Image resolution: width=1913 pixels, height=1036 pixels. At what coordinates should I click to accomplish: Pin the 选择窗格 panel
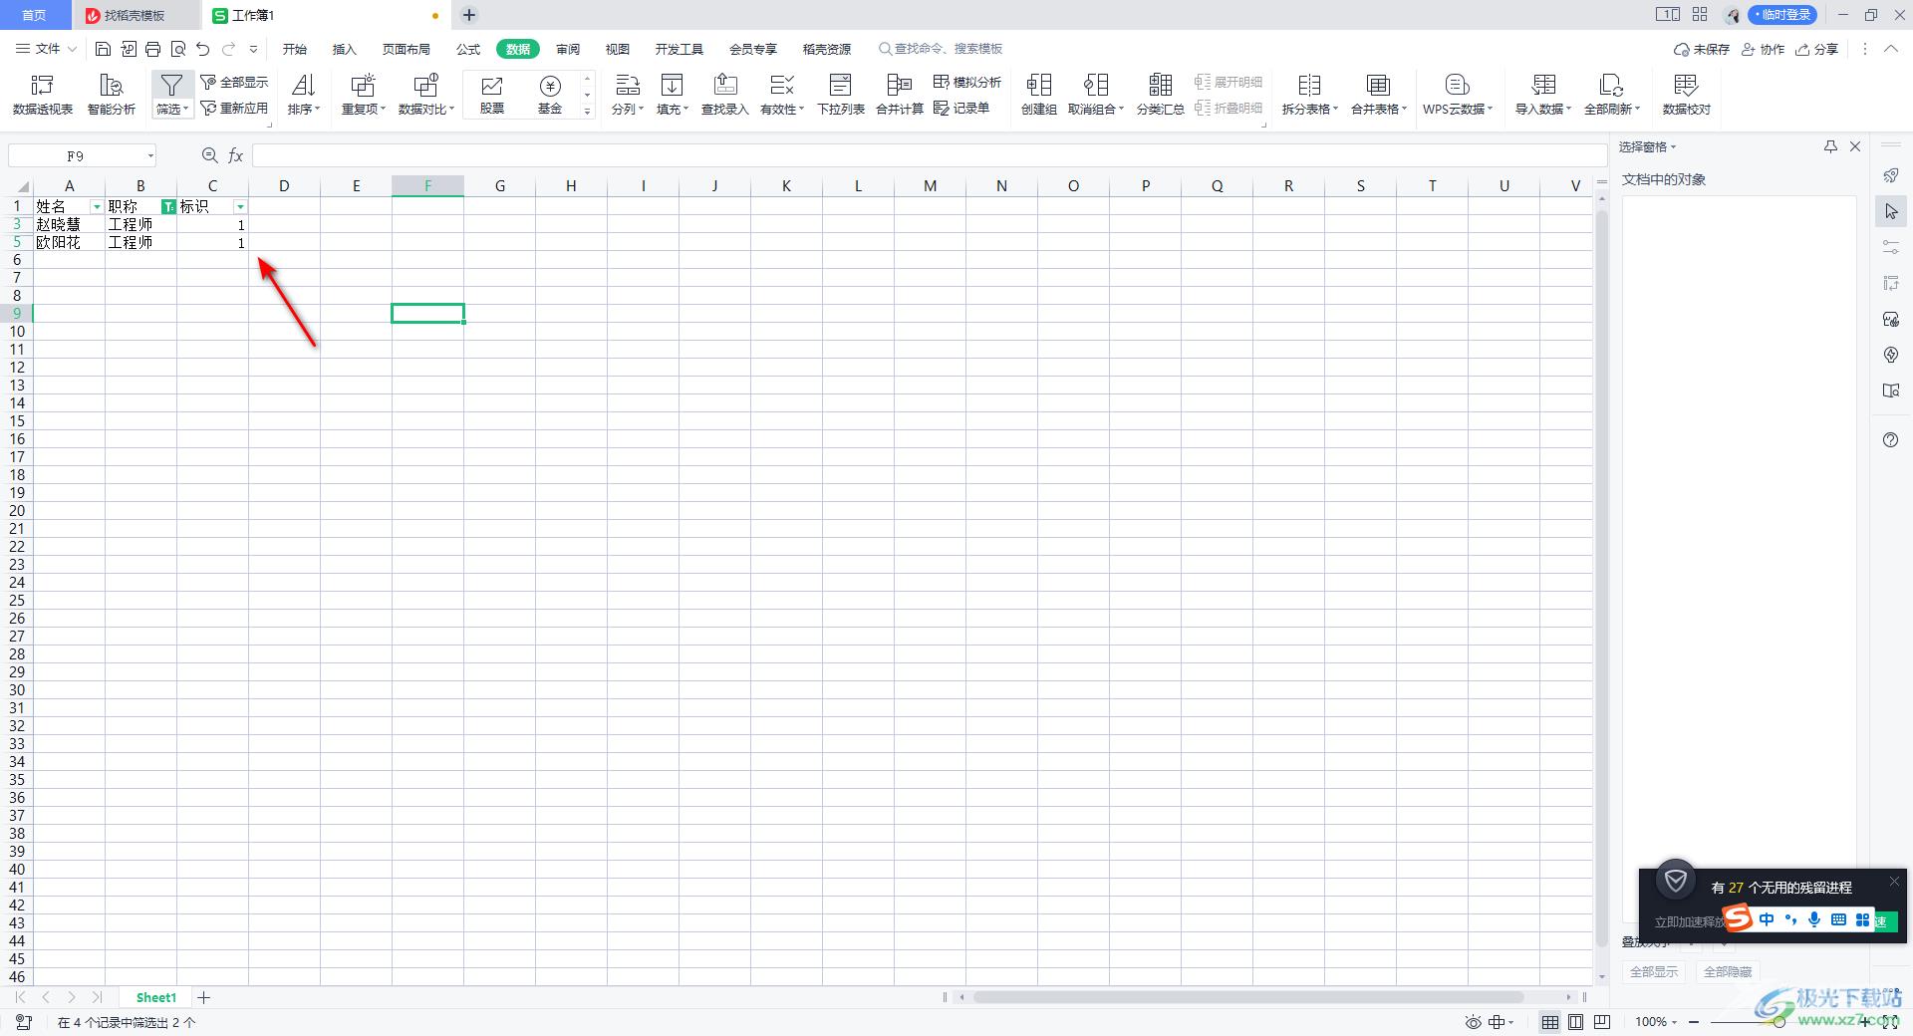click(x=1830, y=146)
